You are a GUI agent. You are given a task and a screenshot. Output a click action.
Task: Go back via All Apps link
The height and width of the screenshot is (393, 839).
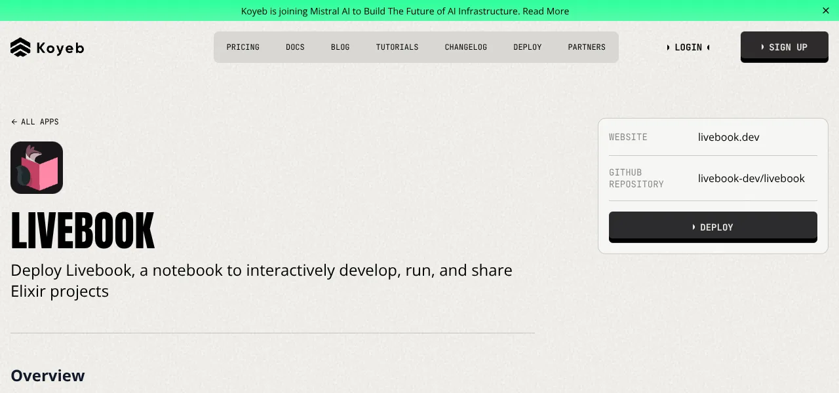(x=35, y=122)
